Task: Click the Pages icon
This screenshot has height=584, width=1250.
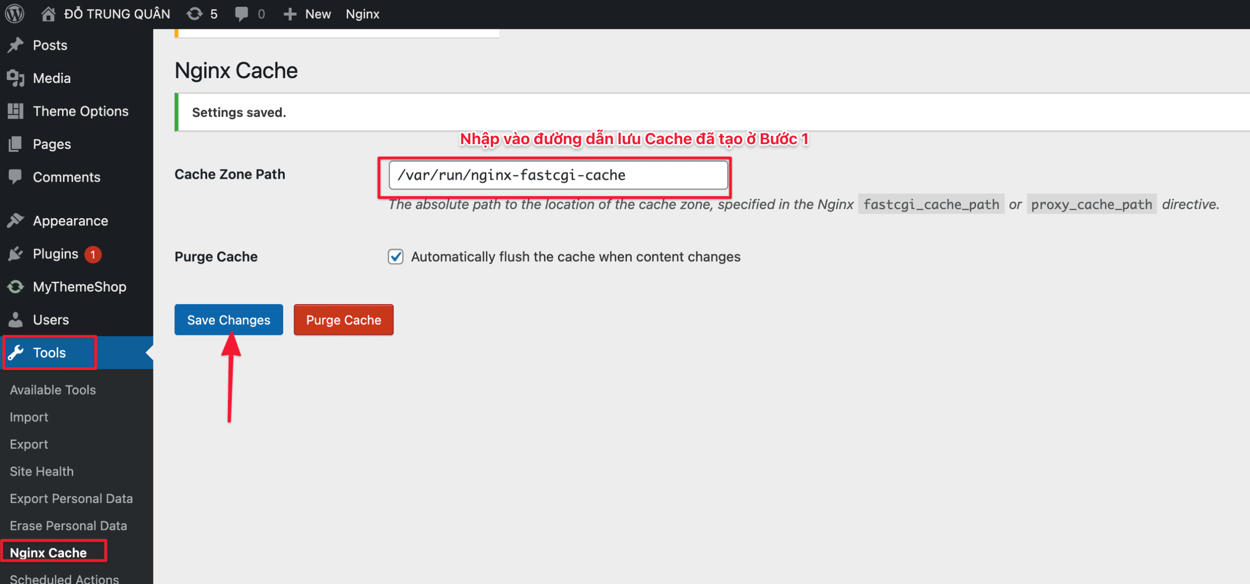Action: tap(15, 144)
